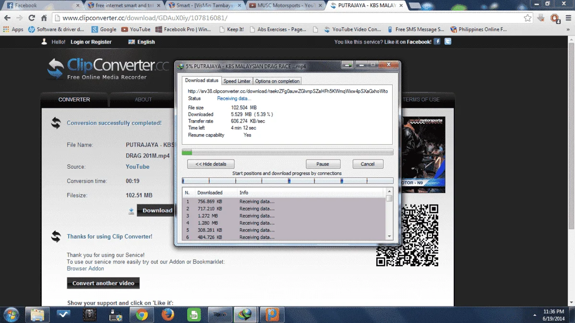The image size is (575, 323).
Task: Select connection row 1 with 756.869 KB
Action: pyautogui.click(x=284, y=201)
